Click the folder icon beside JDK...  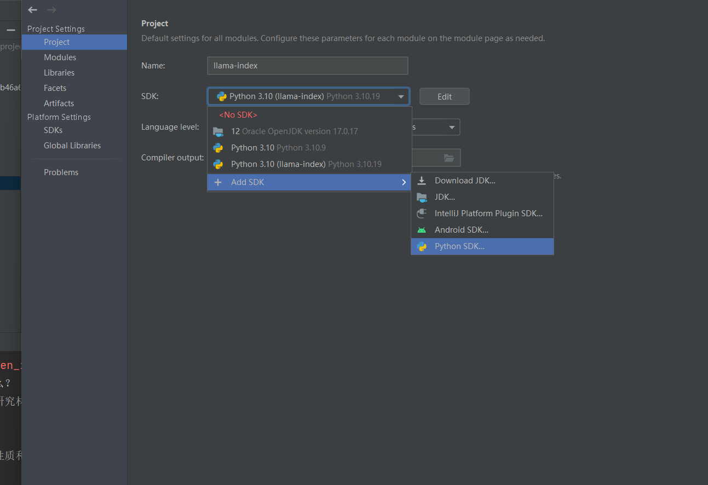pyautogui.click(x=422, y=197)
